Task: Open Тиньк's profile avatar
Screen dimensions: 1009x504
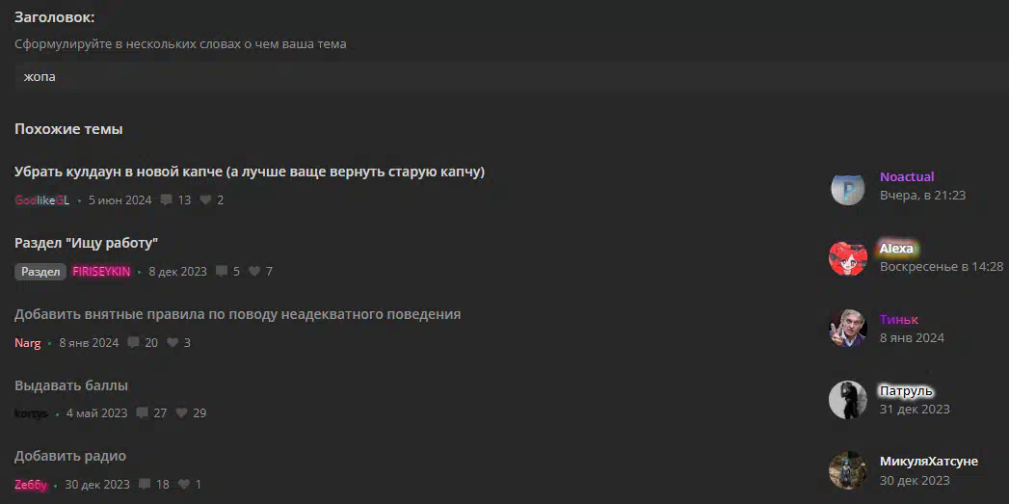Action: 847,329
